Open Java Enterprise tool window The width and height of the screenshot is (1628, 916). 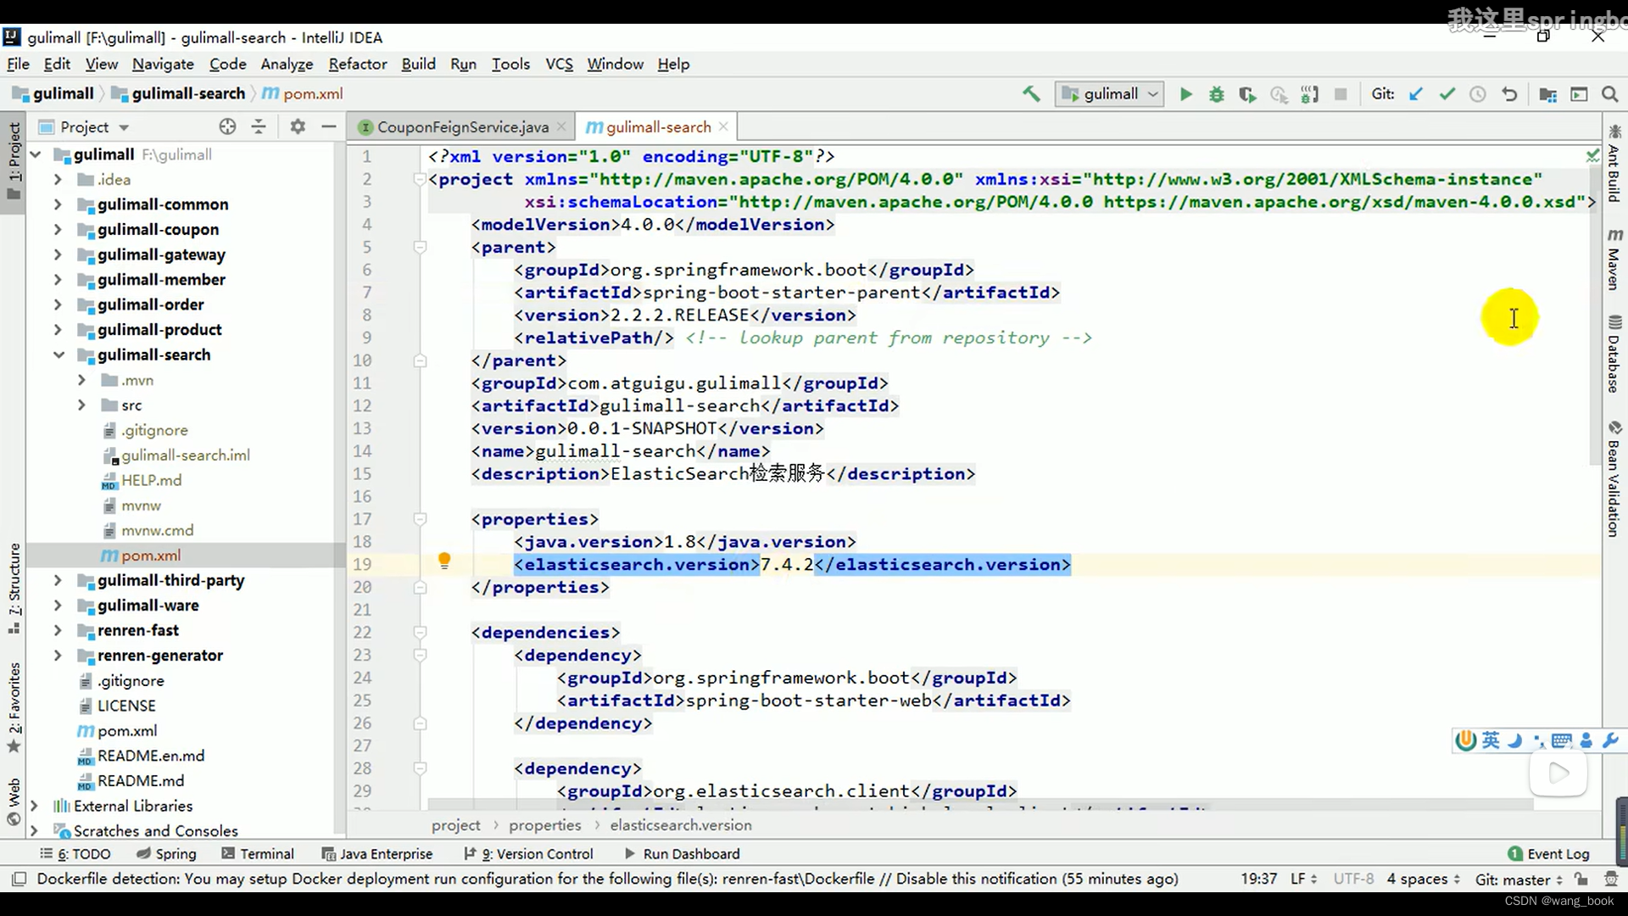click(377, 853)
